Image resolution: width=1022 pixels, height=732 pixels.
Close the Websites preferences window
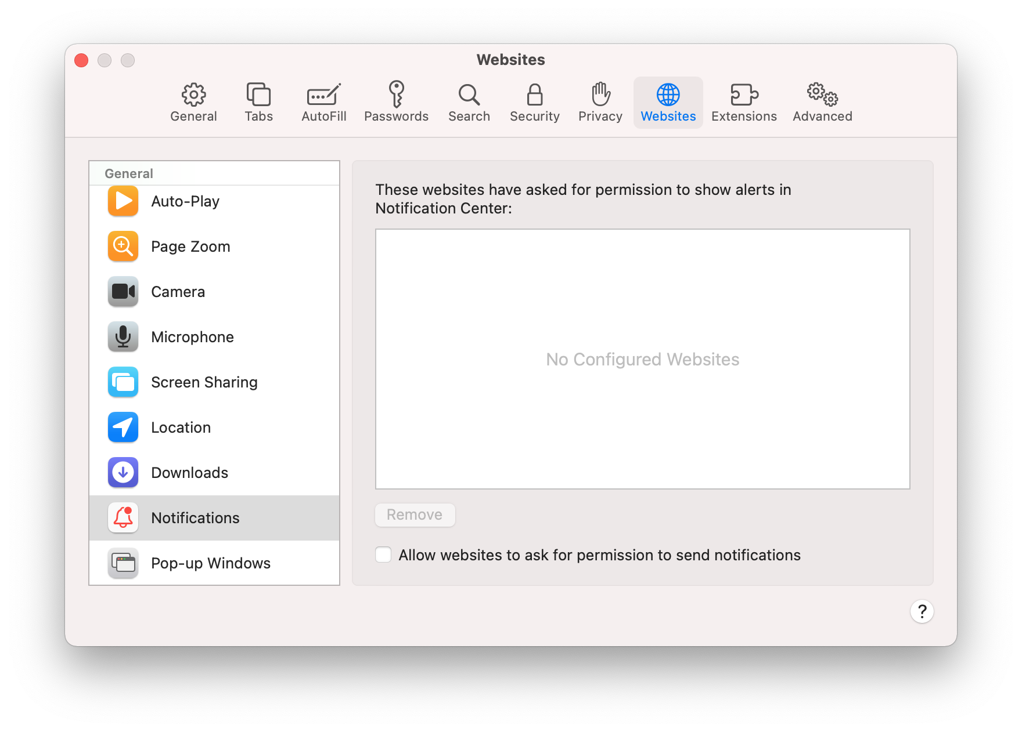(x=81, y=60)
